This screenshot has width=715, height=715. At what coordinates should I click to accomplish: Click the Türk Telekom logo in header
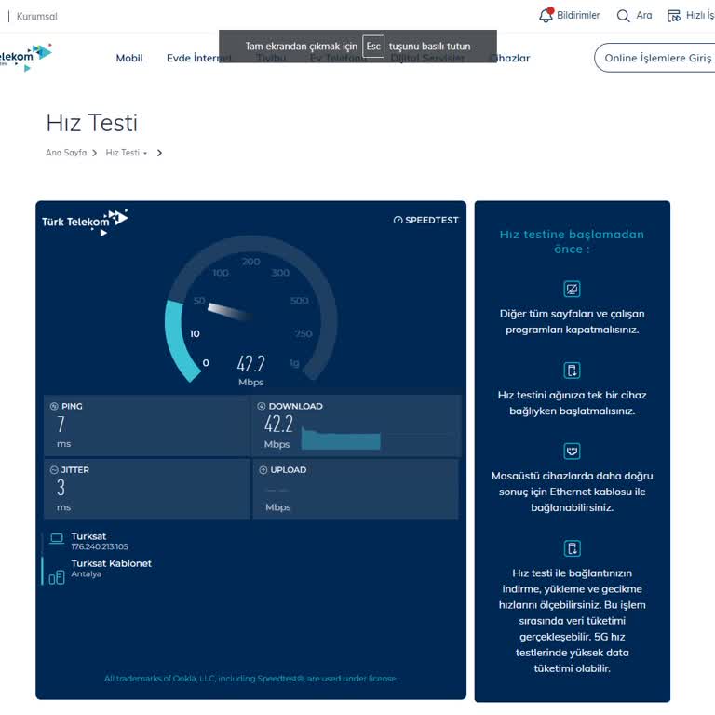[x=25, y=58]
